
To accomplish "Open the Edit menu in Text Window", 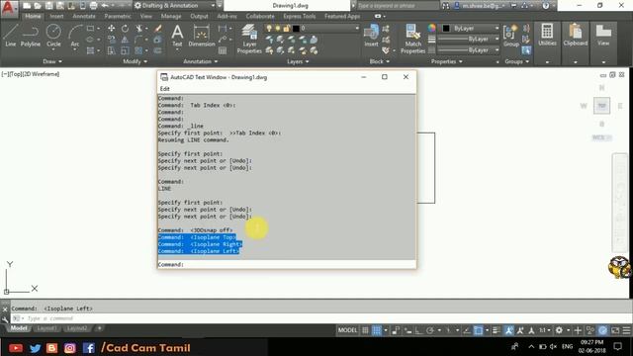I will click(x=165, y=89).
